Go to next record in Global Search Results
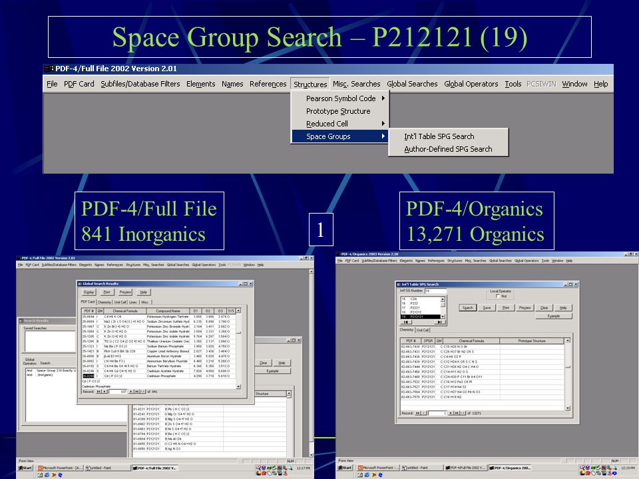Viewport: 639px width, 479px height. [131, 391]
